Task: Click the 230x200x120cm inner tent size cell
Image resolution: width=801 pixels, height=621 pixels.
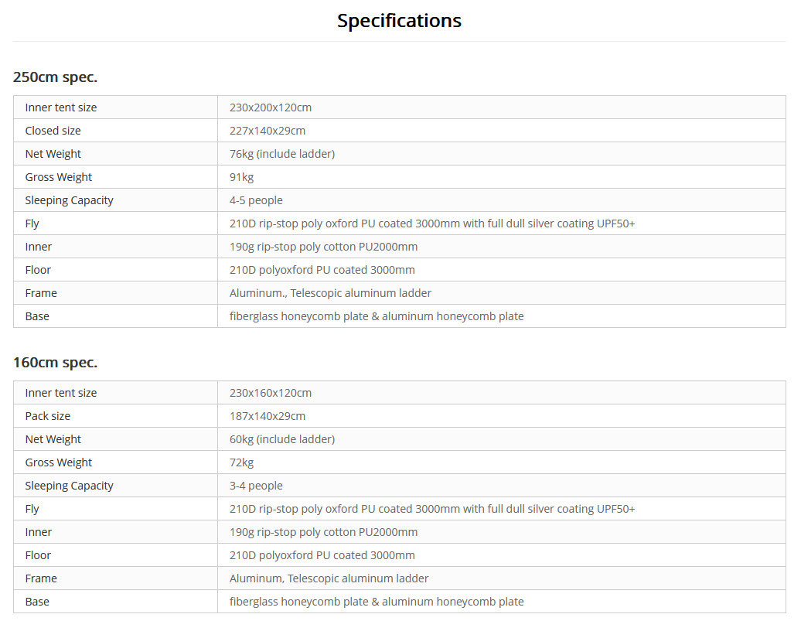Action: click(x=271, y=107)
